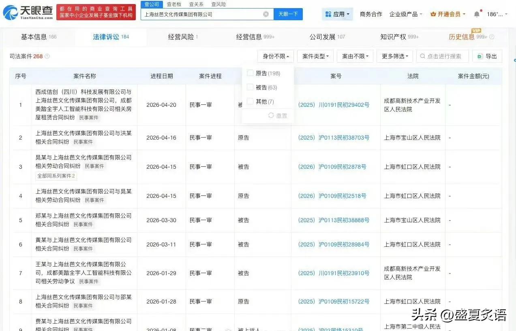Tick the 其他(7) checkbox
Viewport: 516px width, 331px height.
(x=250, y=101)
